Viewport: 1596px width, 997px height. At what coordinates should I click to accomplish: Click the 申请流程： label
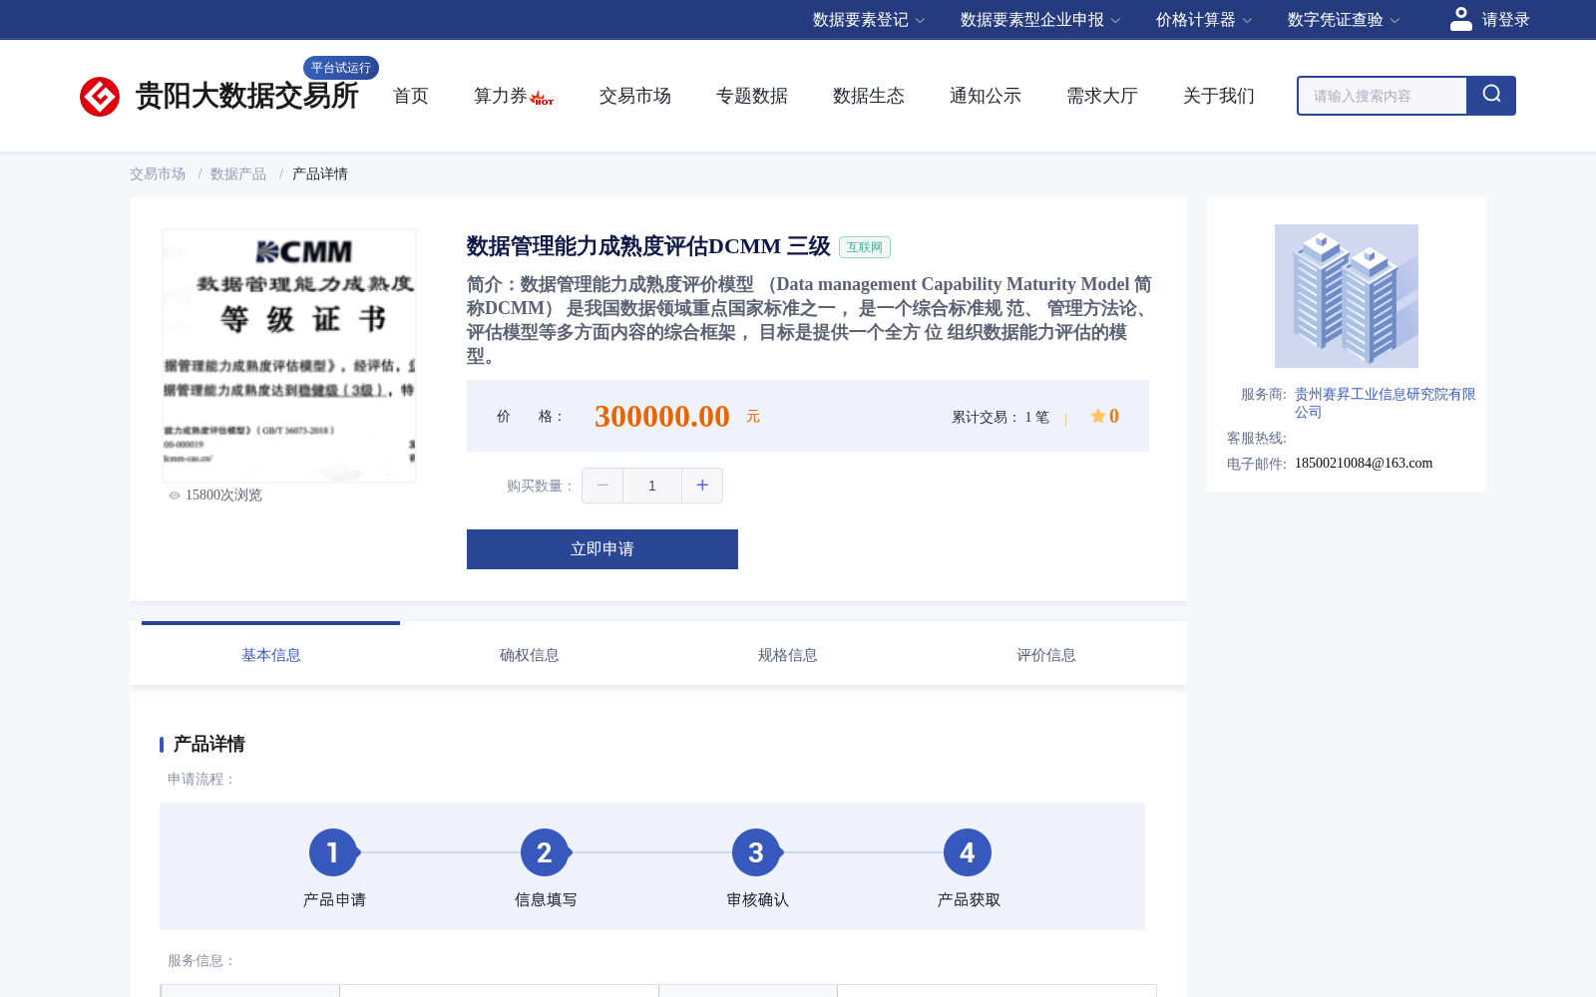[x=201, y=780]
